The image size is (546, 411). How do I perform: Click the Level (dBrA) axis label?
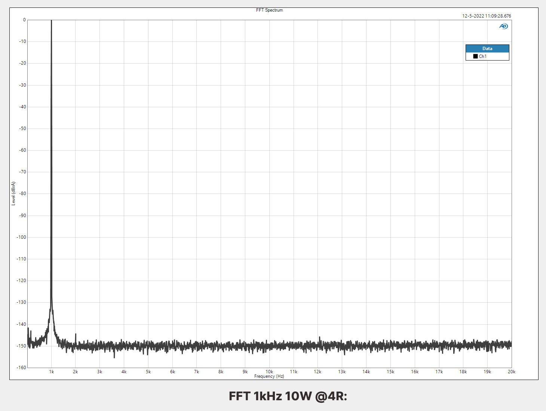coord(13,194)
